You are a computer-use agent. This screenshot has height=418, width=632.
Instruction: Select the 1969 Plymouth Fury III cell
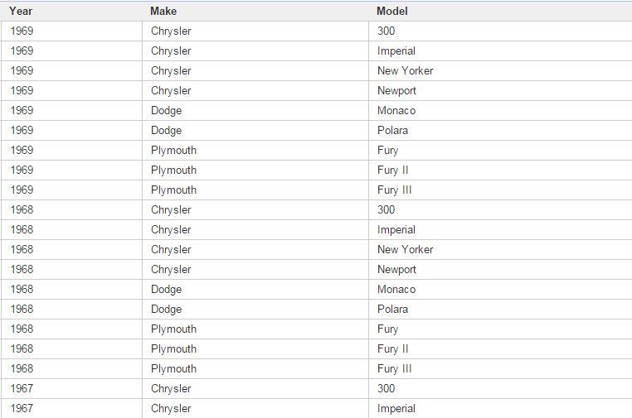(x=500, y=190)
